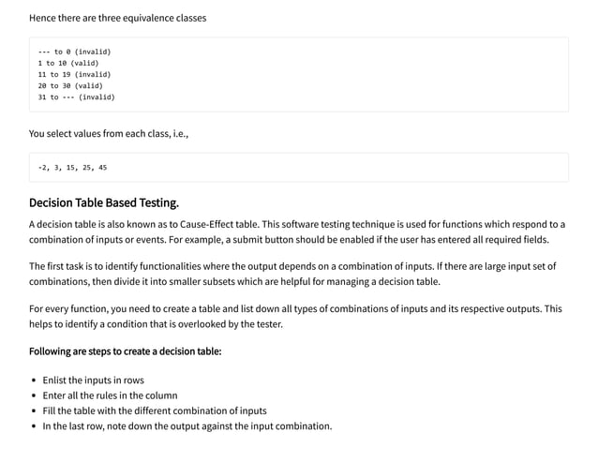
Task: Click paragraph starting 'The first task is to'
Action: (x=297, y=274)
